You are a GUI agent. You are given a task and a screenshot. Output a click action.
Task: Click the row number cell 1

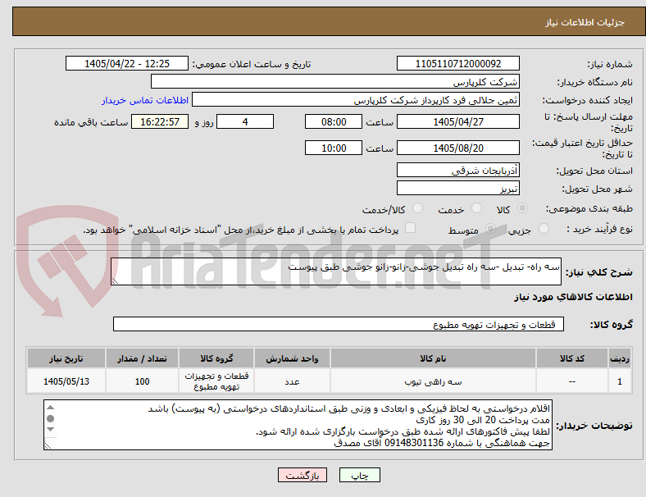click(620, 381)
